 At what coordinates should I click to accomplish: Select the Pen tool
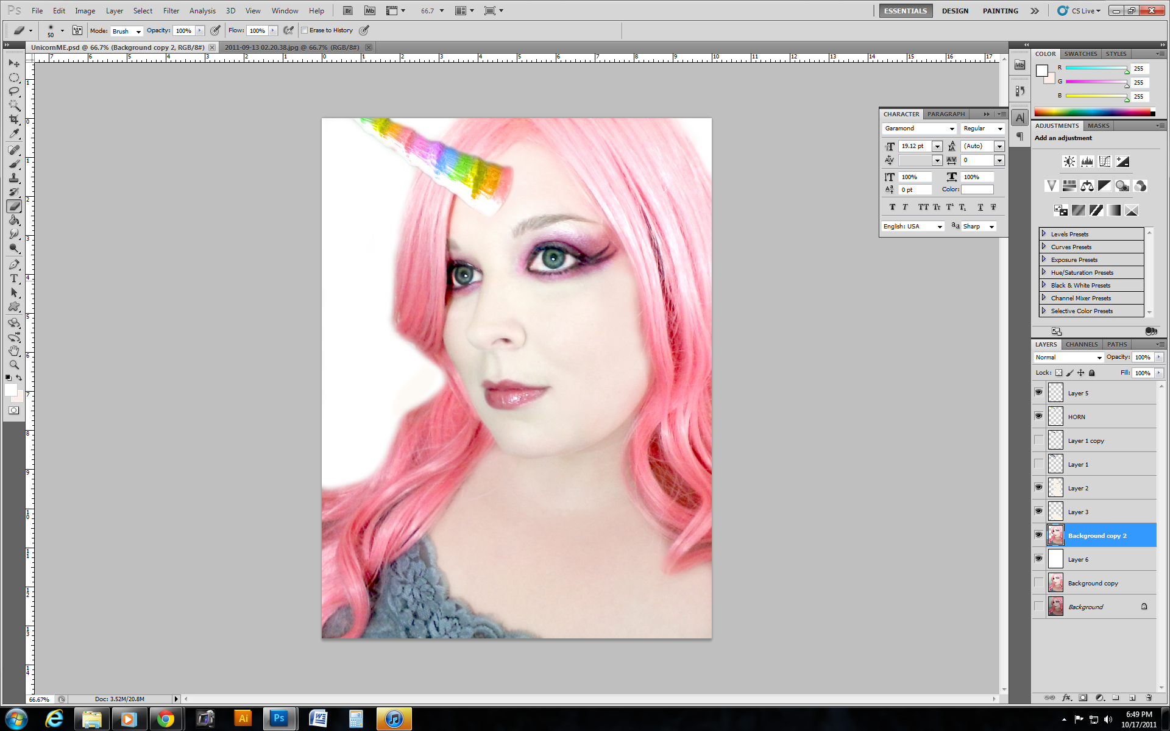tap(14, 264)
